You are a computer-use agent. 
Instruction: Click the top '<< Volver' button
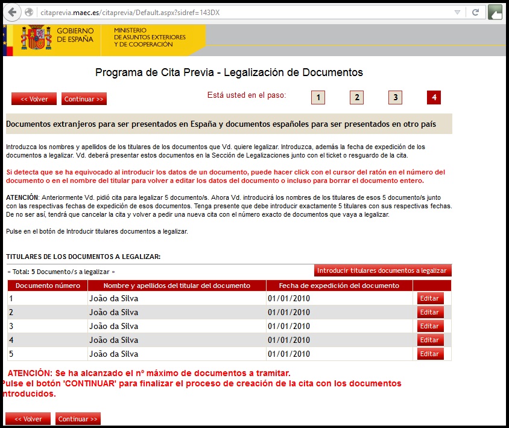click(x=34, y=99)
